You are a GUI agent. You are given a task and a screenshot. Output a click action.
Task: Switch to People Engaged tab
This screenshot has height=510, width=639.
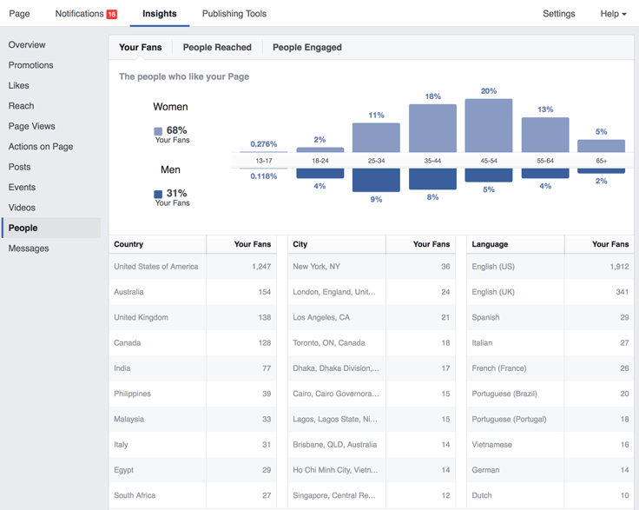click(307, 47)
